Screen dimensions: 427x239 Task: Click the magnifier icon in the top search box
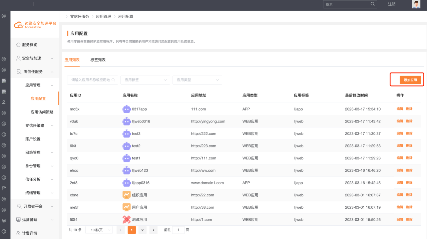373,4
